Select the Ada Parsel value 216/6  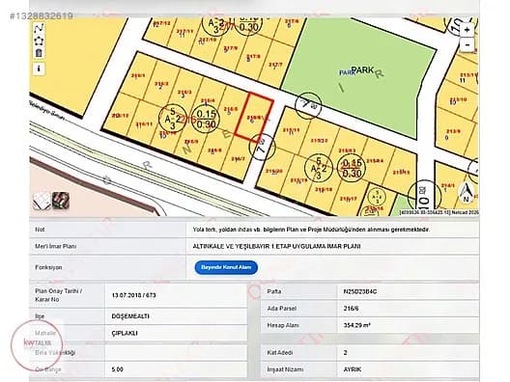pos(351,309)
